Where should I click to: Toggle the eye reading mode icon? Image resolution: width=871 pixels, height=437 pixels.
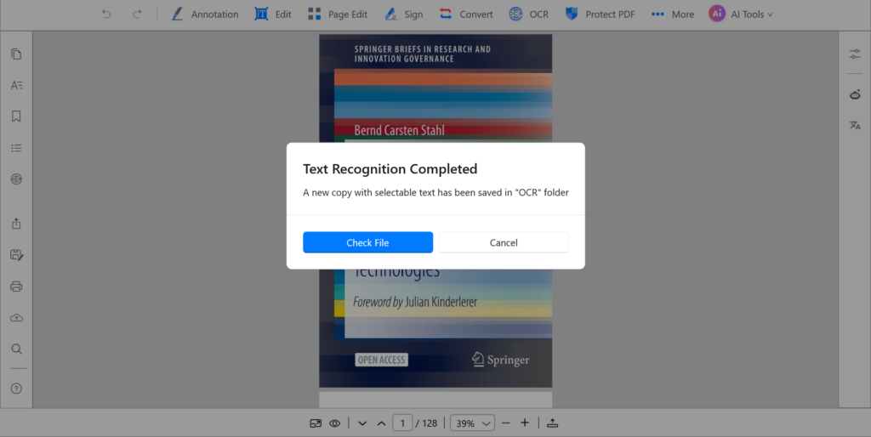[x=335, y=423]
